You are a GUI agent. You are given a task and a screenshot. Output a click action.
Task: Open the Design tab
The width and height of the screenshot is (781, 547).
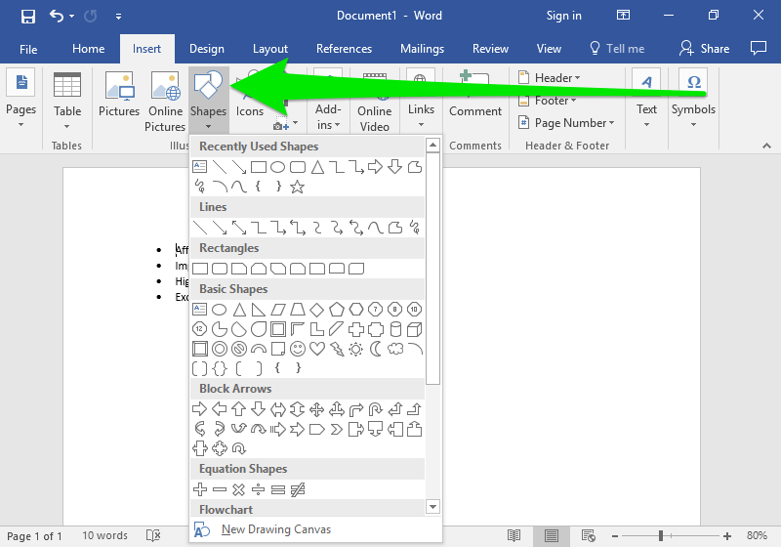[206, 49]
